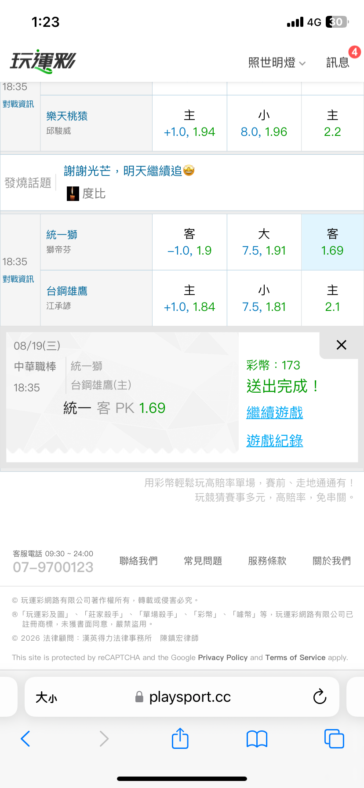The image size is (364, 788).
Task: Open the 大小 page format menu
Action: [x=46, y=697]
